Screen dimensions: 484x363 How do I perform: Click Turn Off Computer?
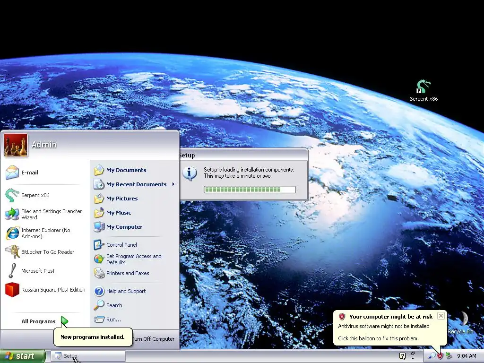point(154,339)
